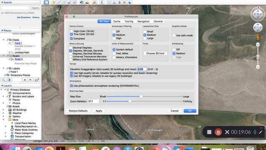Click the Look Around compass control on map

(258, 14)
